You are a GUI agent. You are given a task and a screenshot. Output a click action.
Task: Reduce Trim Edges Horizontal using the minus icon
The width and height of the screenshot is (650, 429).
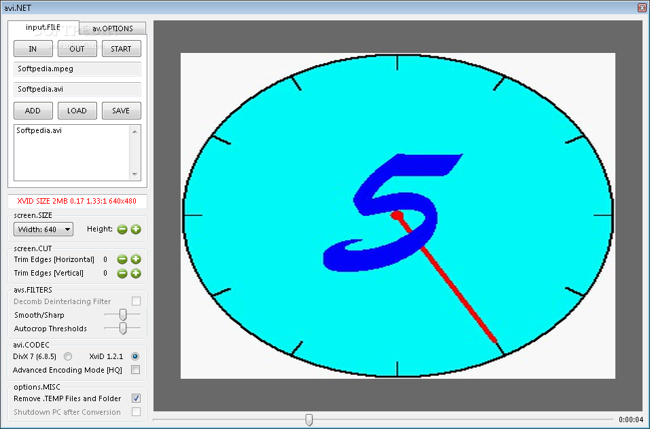(122, 259)
